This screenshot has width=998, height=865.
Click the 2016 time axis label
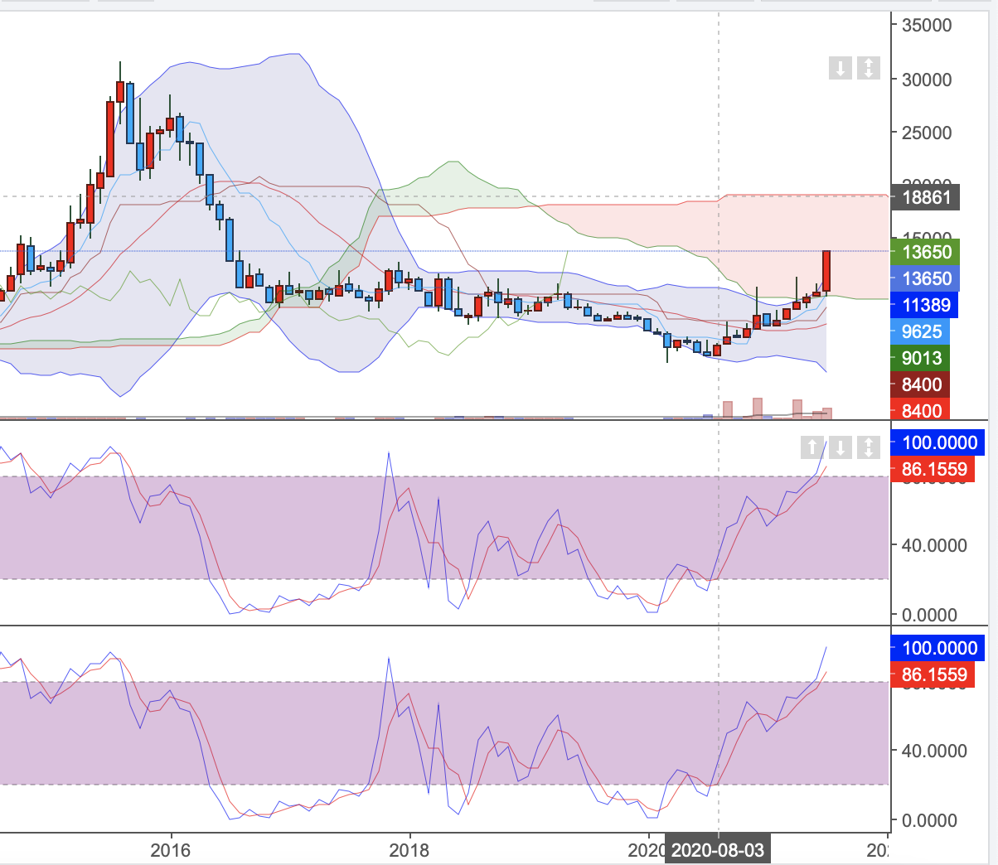coord(171,850)
